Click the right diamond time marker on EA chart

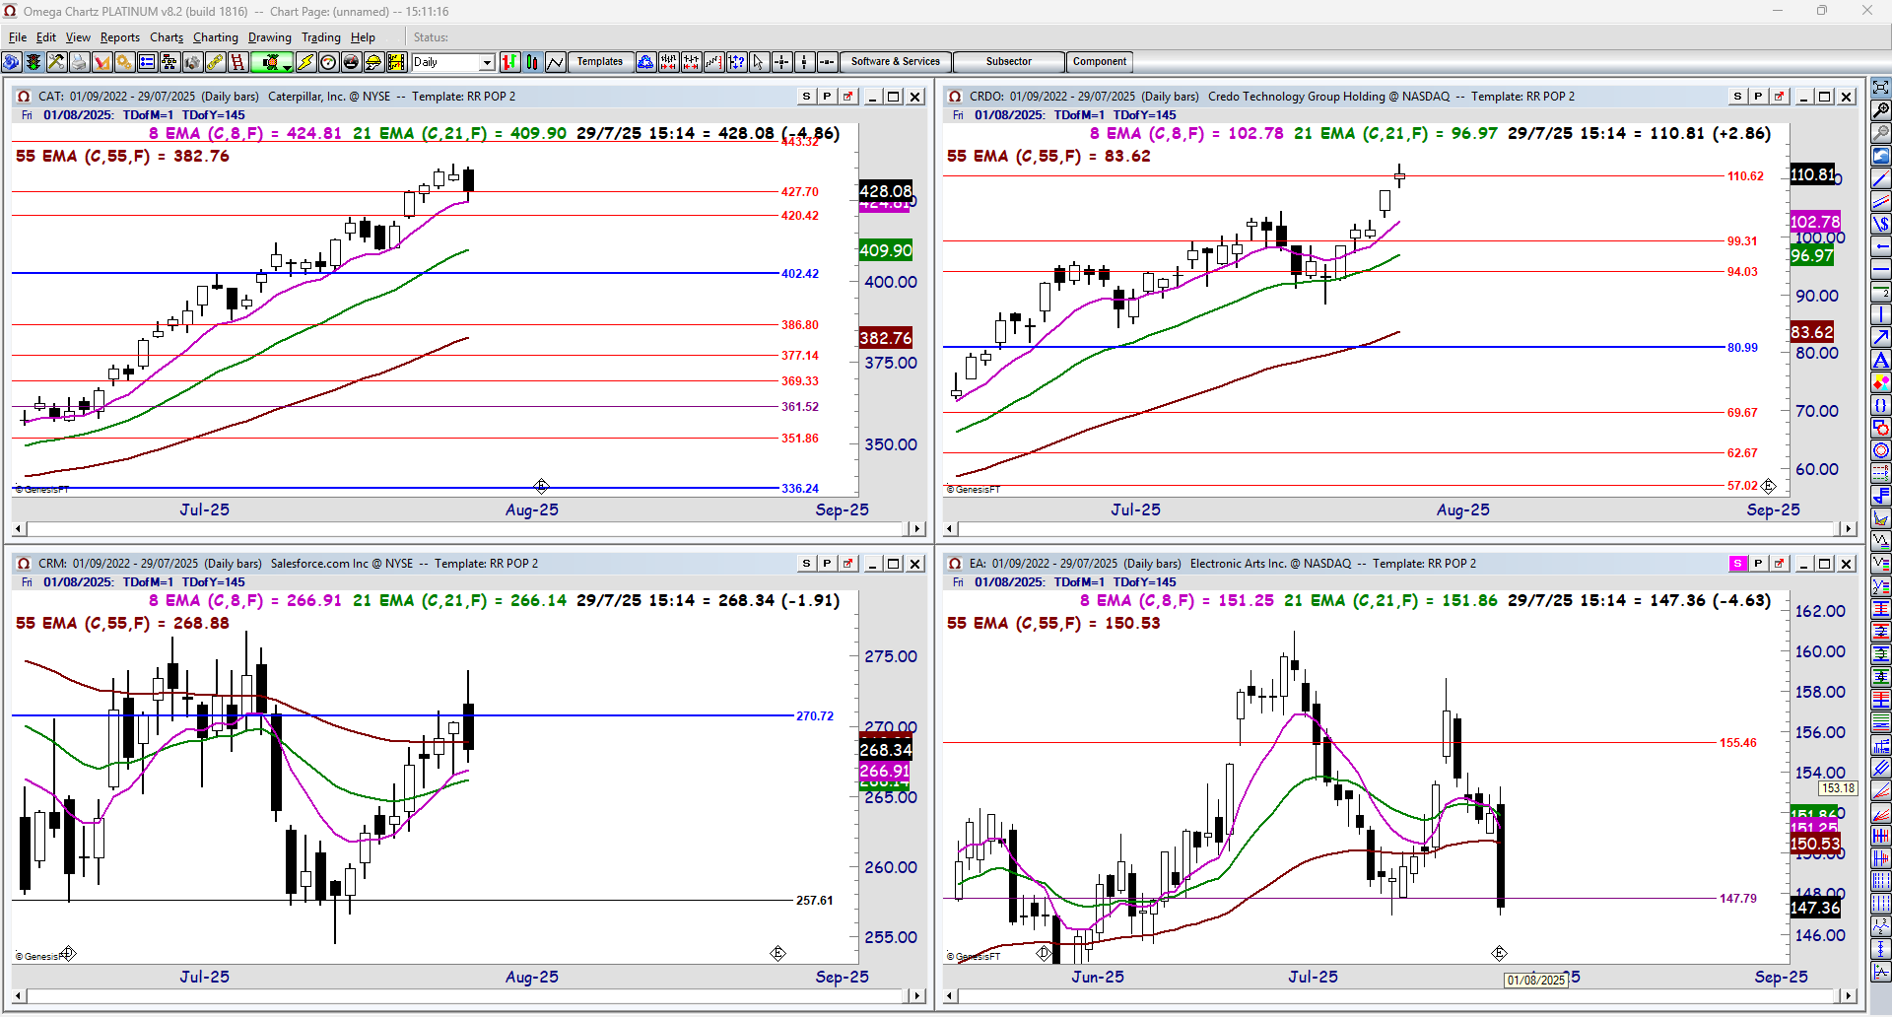click(x=1499, y=953)
